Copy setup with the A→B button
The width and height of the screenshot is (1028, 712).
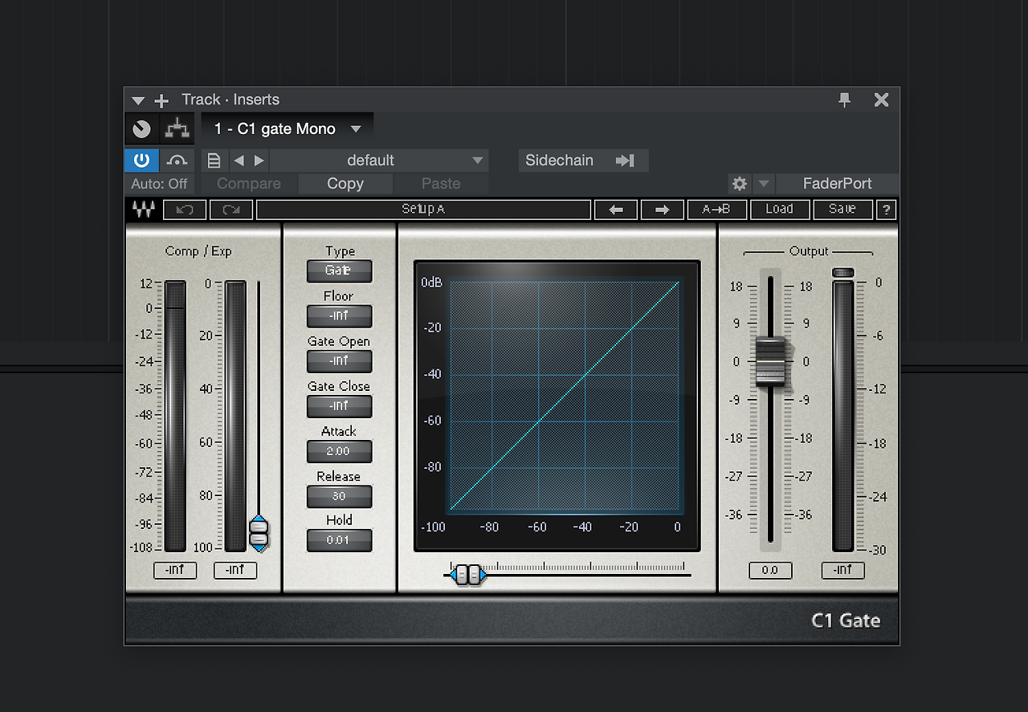(716, 210)
